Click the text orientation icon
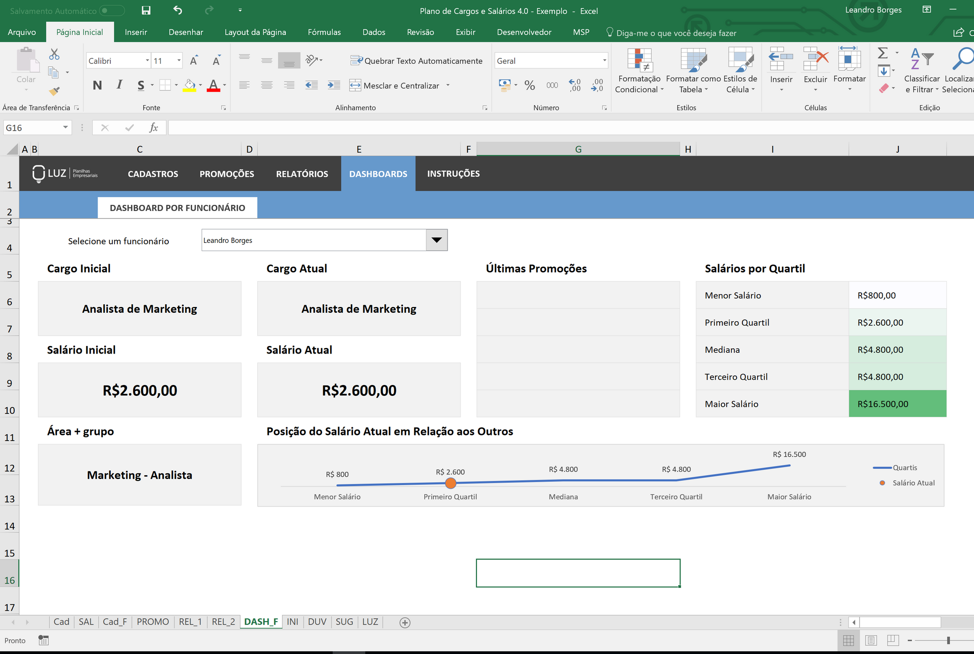Screen dimensions: 974x654 [312, 60]
